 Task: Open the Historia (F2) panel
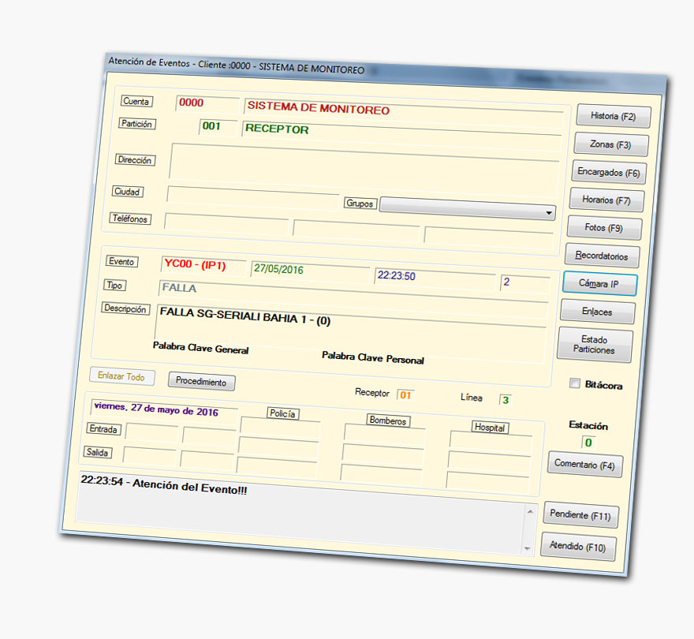pyautogui.click(x=613, y=116)
